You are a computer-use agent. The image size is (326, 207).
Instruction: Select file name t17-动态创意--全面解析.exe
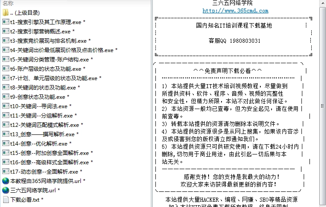tap(44, 172)
